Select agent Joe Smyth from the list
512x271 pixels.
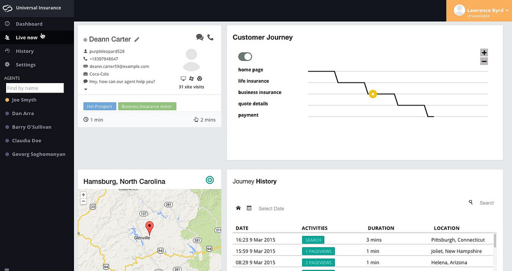click(24, 100)
